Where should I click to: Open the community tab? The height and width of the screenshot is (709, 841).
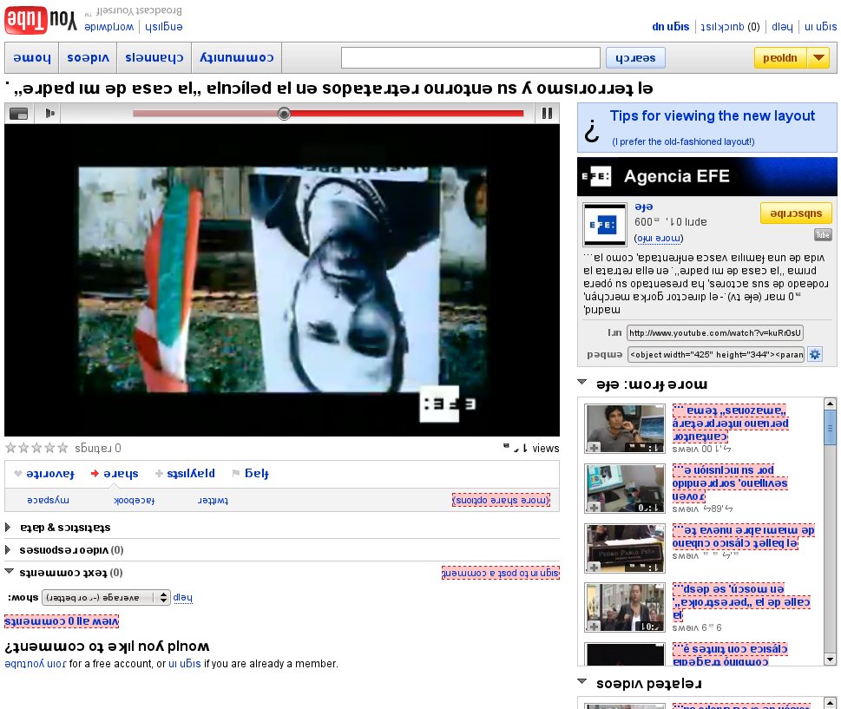point(237,57)
